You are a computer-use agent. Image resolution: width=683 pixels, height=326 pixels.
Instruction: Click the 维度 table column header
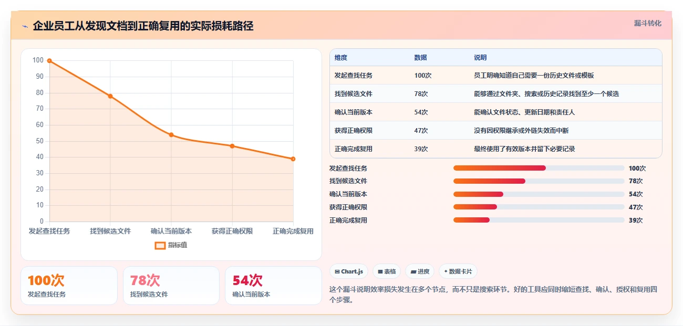point(341,58)
